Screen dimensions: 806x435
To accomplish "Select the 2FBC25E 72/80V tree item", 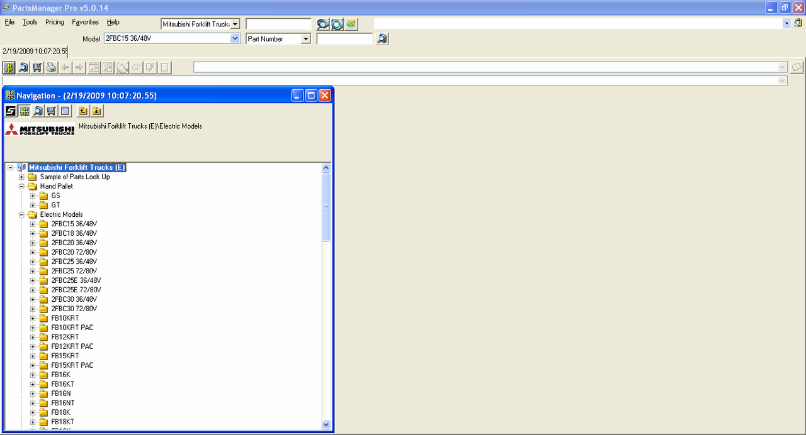I will point(76,290).
